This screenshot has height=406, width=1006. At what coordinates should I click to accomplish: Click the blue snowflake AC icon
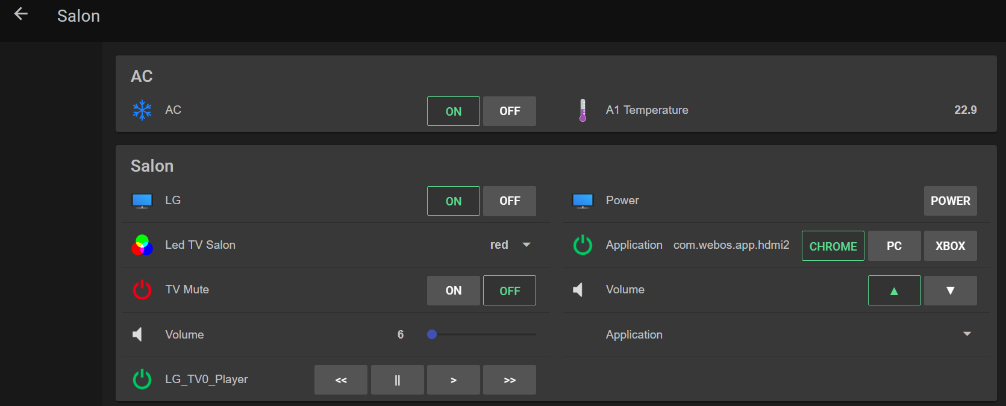(x=142, y=110)
